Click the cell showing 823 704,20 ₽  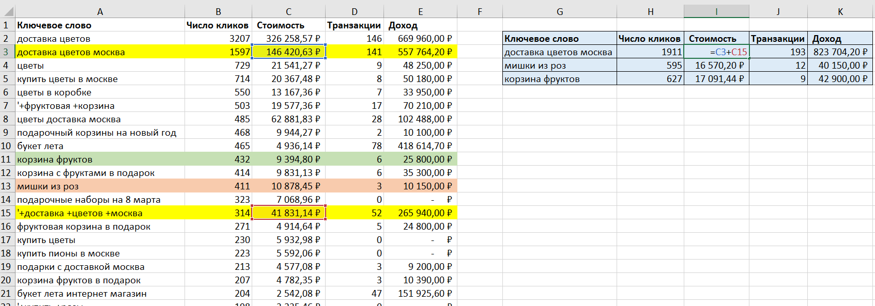point(840,52)
